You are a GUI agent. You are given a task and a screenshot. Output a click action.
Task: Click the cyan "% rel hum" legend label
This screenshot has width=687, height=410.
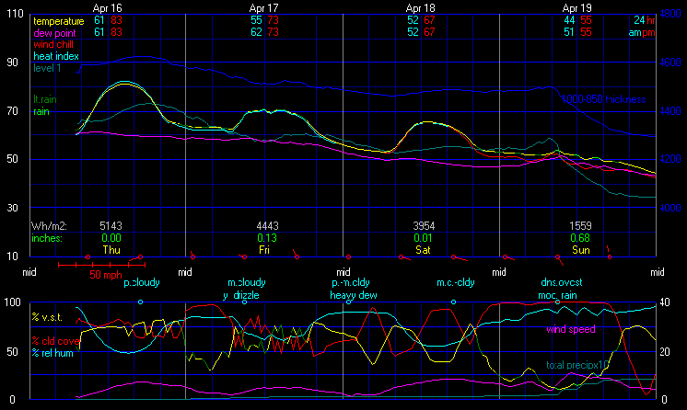click(52, 353)
